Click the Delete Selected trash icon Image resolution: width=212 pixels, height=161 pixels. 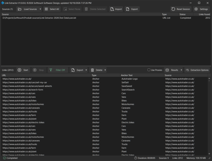click(86, 9)
